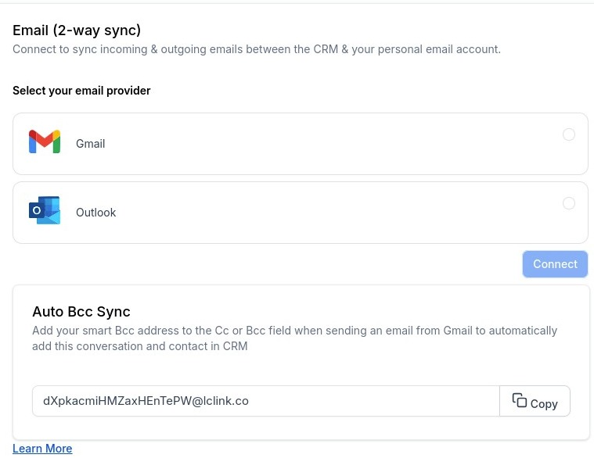Select the Outlook radio button

569,203
